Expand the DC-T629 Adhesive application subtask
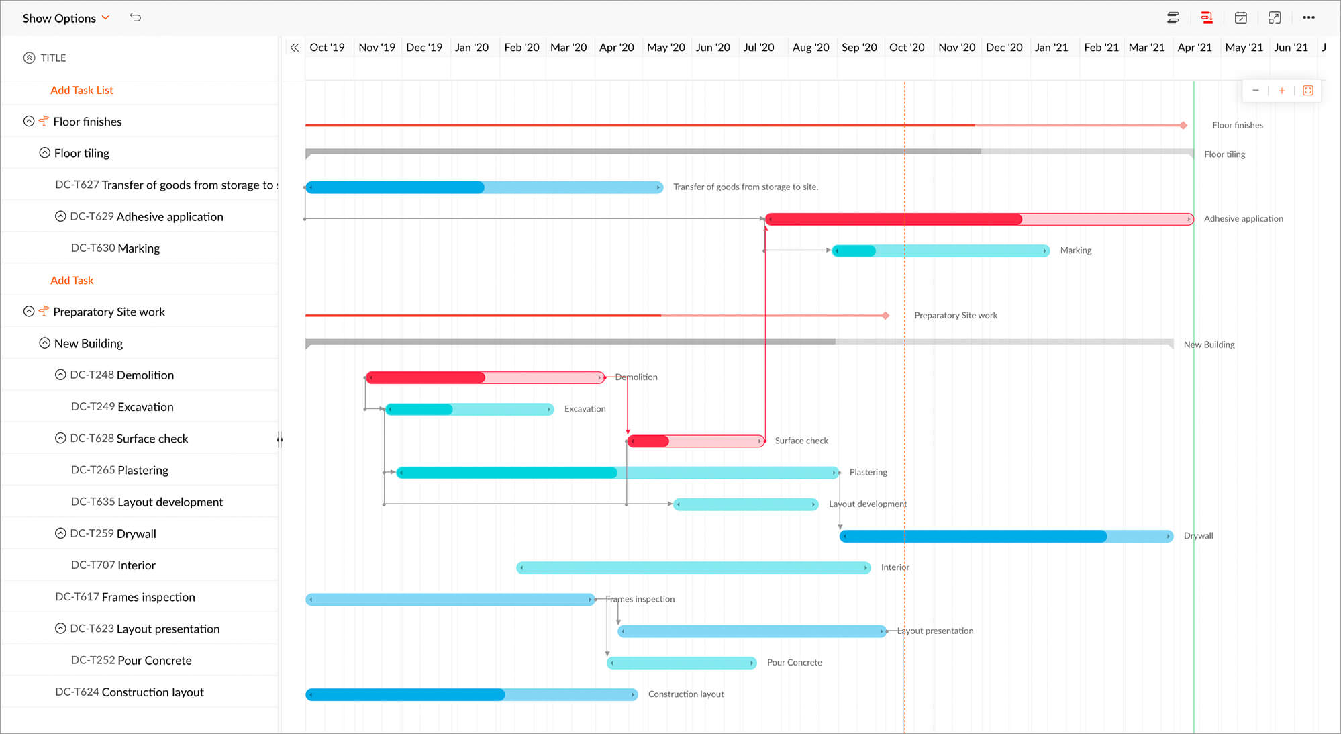Screen dimensions: 1341x734 click(60, 216)
